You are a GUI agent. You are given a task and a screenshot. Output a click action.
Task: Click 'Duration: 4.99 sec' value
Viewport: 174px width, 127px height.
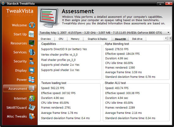[117, 58]
